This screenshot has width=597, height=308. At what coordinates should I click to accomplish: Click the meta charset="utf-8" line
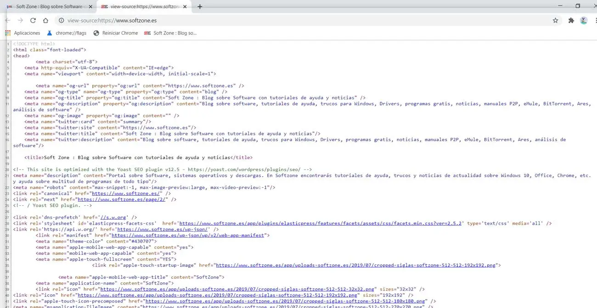[67, 62]
